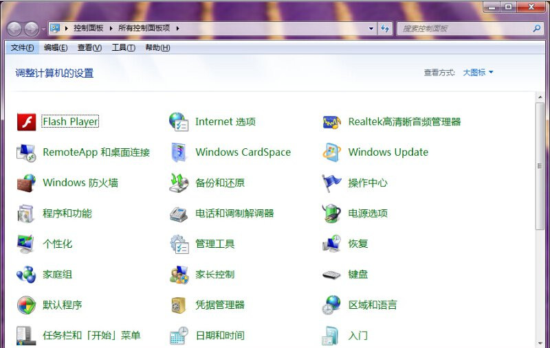Open the 备份和还原 icon
The height and width of the screenshot is (348, 550).
pyautogui.click(x=179, y=183)
